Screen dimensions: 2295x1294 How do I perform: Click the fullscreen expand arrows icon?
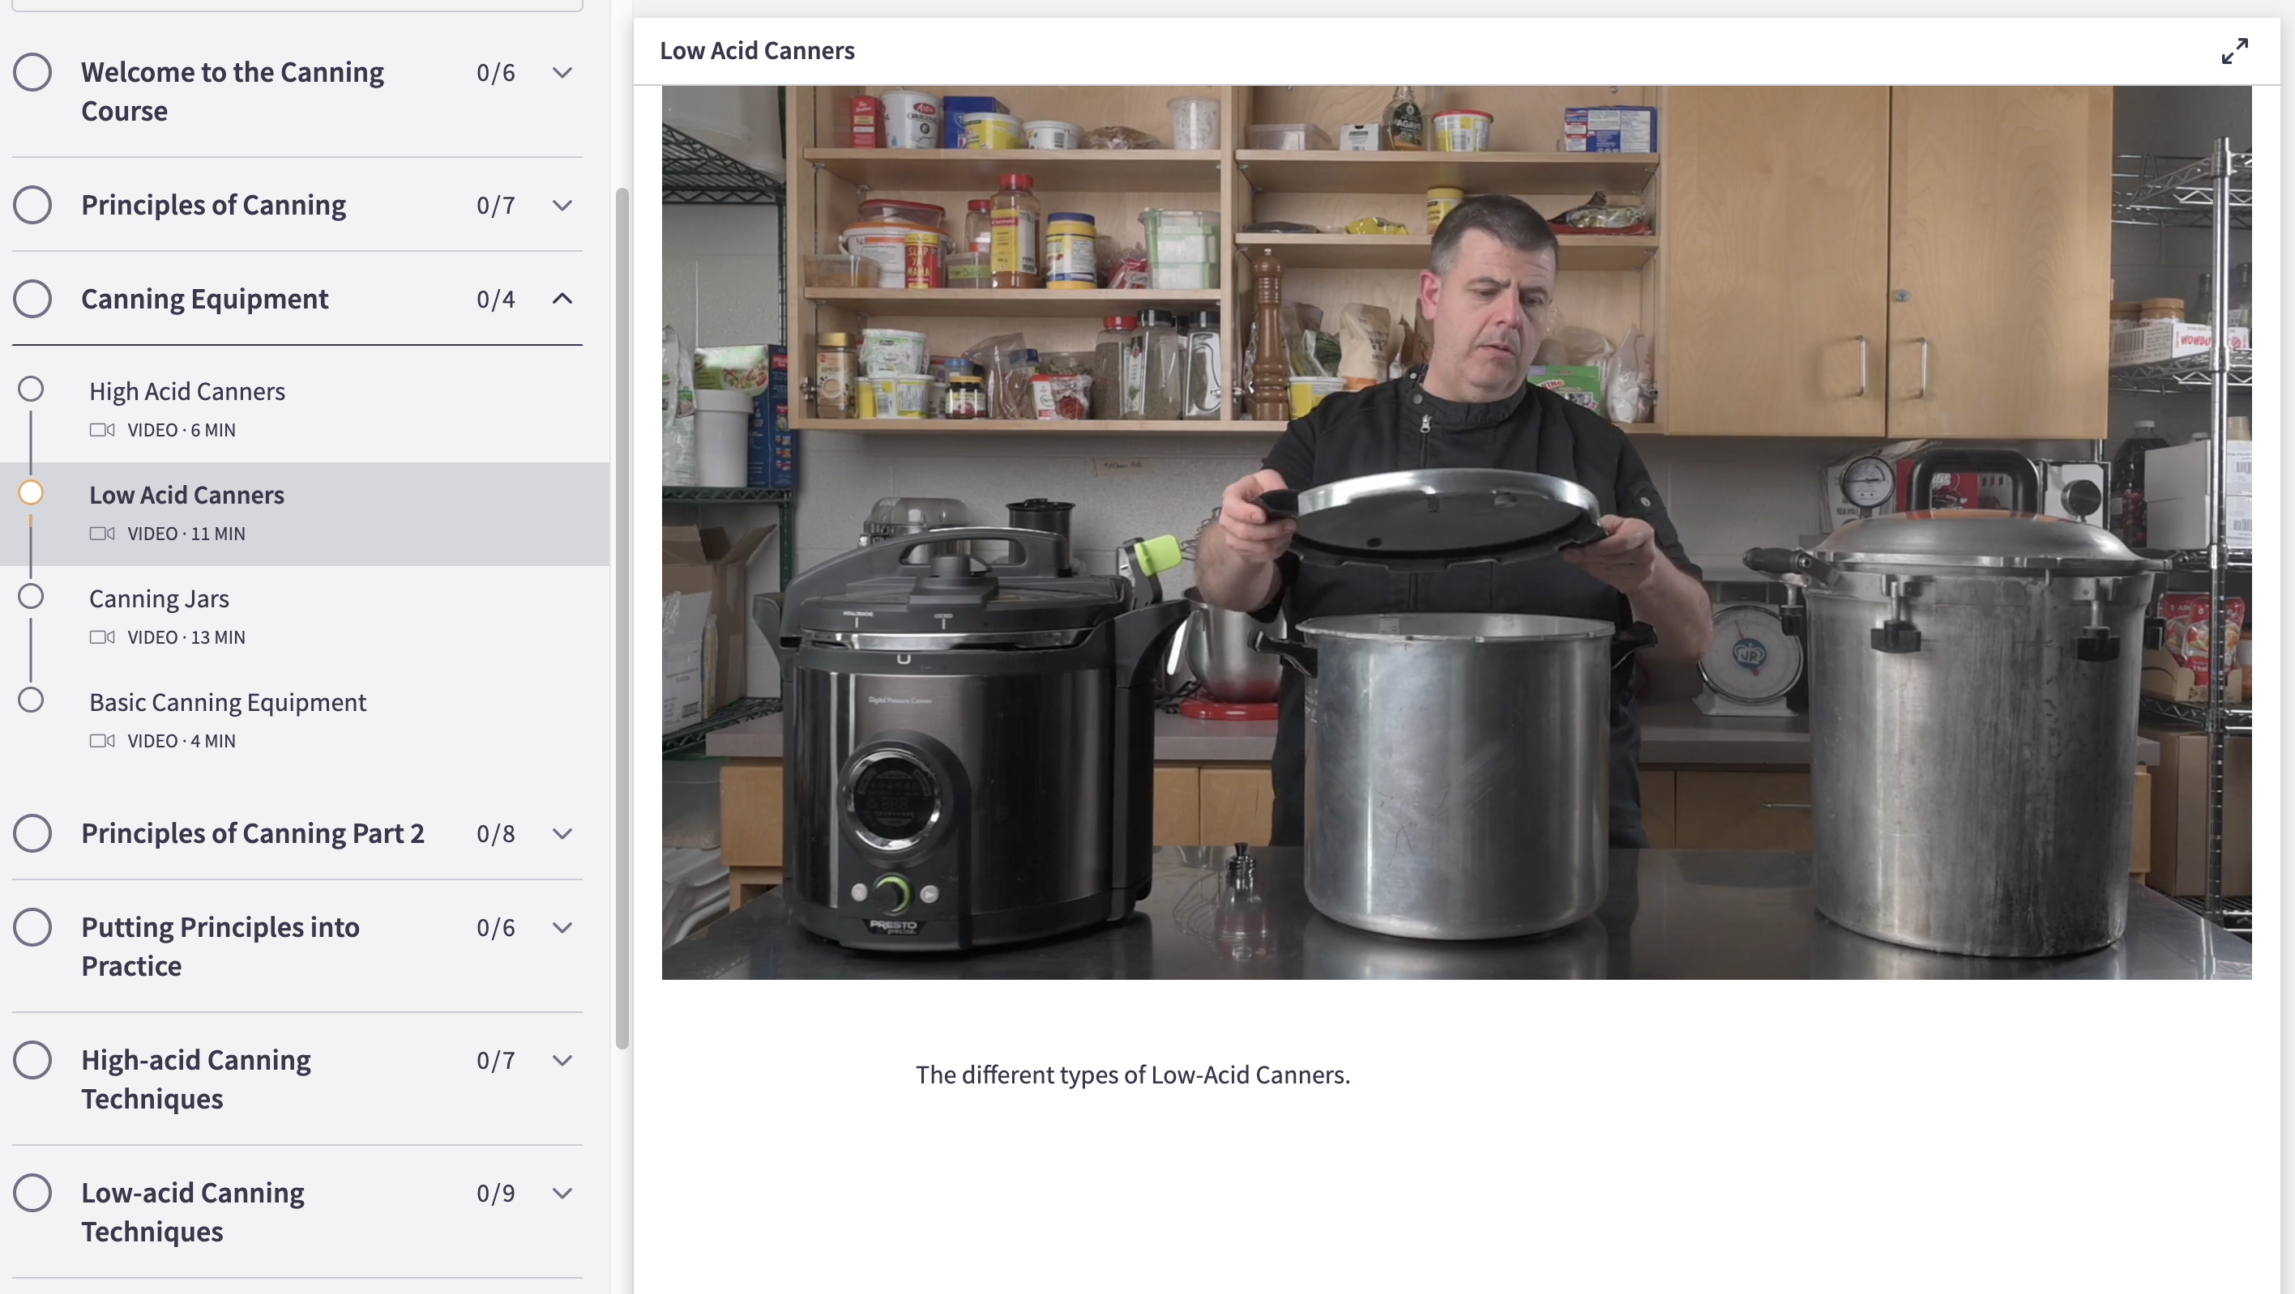coord(2233,51)
